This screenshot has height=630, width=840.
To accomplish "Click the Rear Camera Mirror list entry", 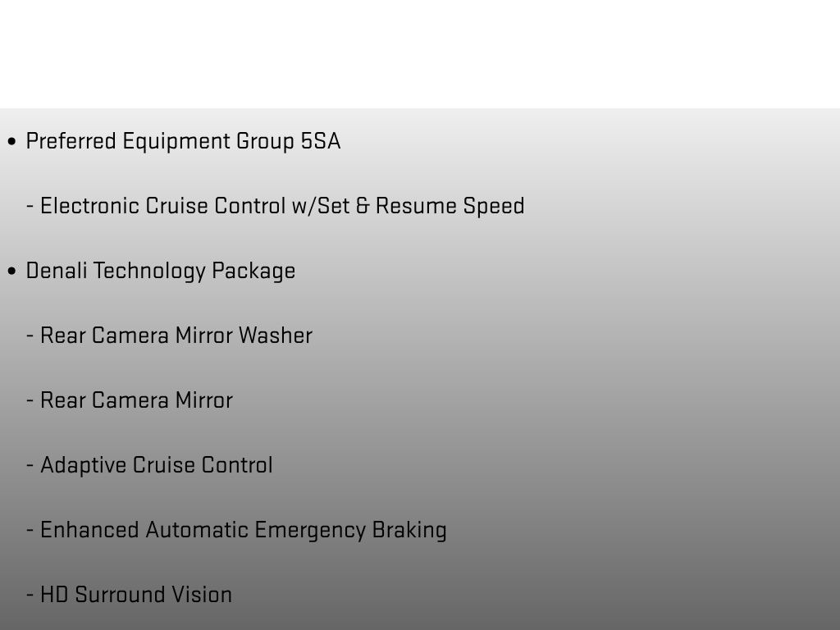I will [137, 400].
